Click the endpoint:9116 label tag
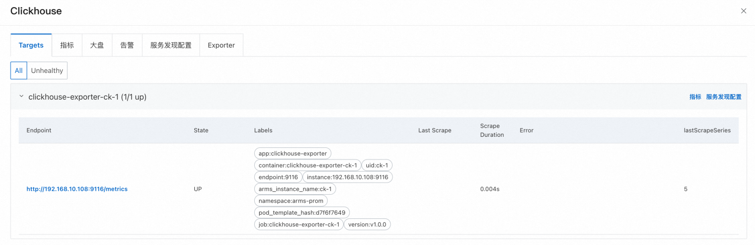Image resolution: width=755 pixels, height=245 pixels. (278, 177)
